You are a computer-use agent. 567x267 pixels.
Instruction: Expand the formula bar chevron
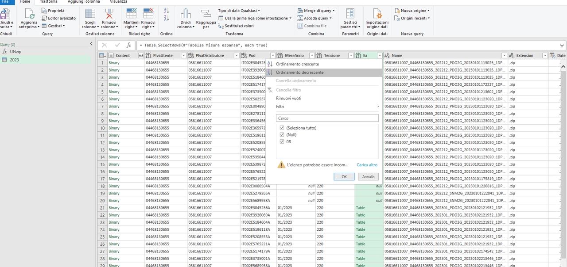pyautogui.click(x=562, y=45)
